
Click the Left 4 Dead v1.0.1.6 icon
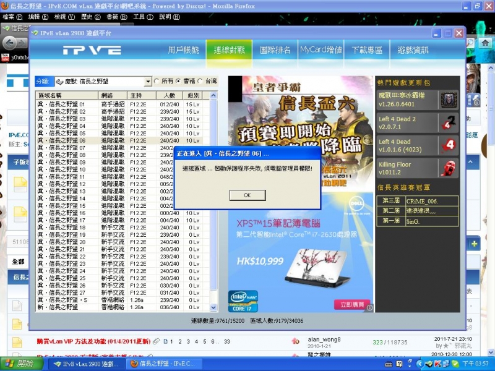pyautogui.click(x=450, y=147)
